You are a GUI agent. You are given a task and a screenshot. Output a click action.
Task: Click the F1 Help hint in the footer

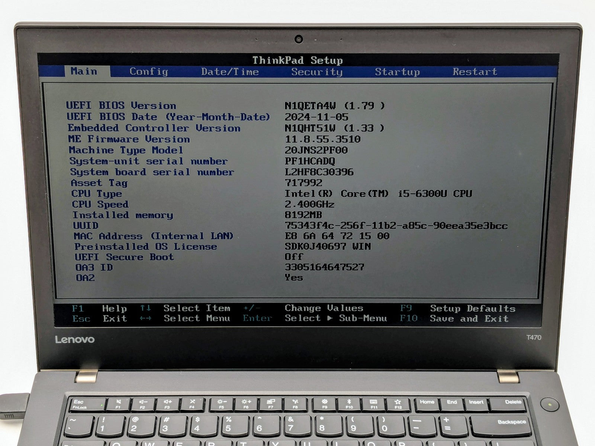pyautogui.click(x=99, y=308)
